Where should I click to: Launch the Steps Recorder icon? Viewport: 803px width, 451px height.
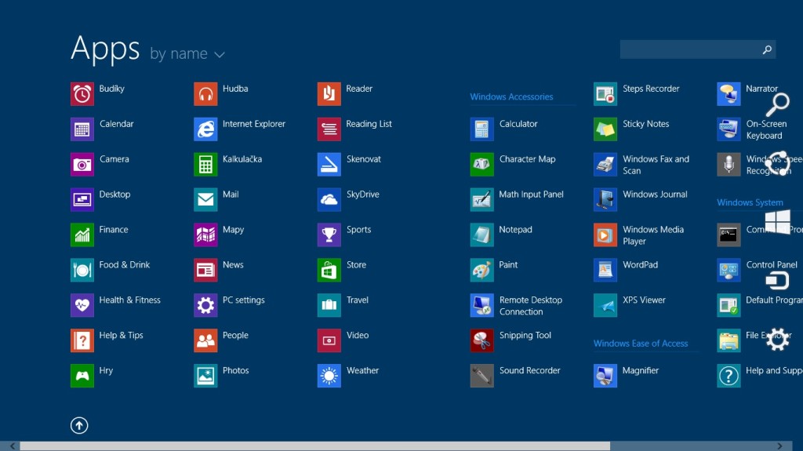point(605,94)
